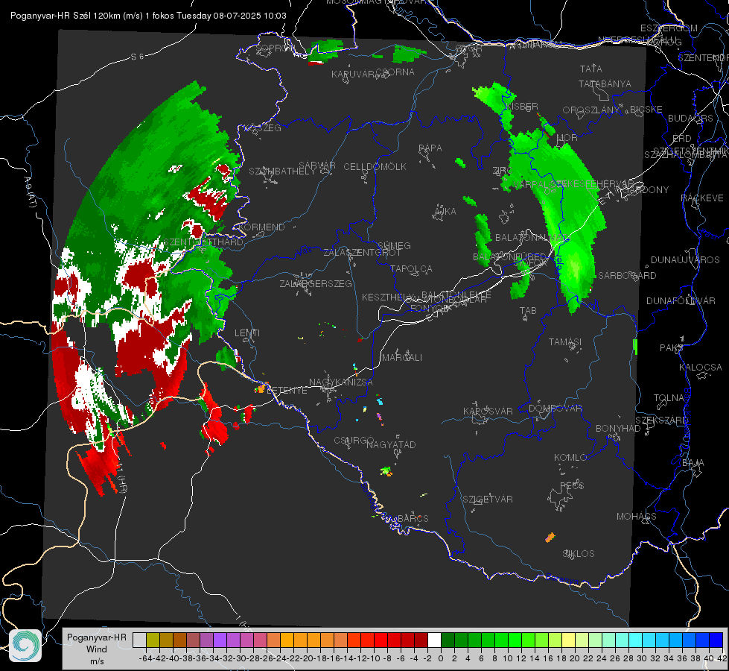Click the PAPA city label
This screenshot has width=729, height=671.
pos(430,148)
